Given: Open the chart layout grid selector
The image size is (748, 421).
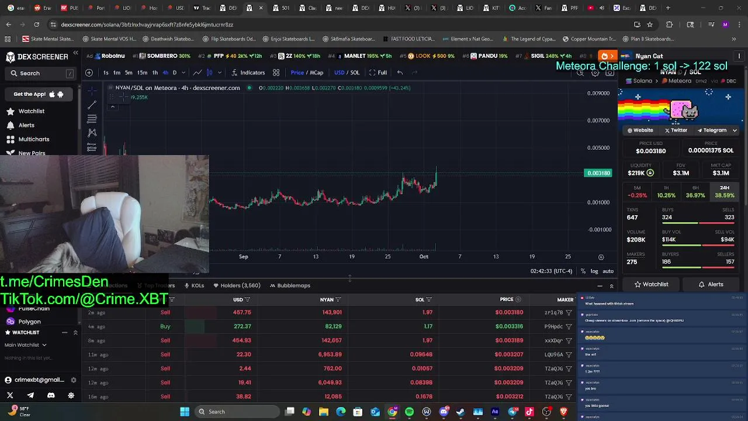Looking at the screenshot, I should pyautogui.click(x=276, y=73).
